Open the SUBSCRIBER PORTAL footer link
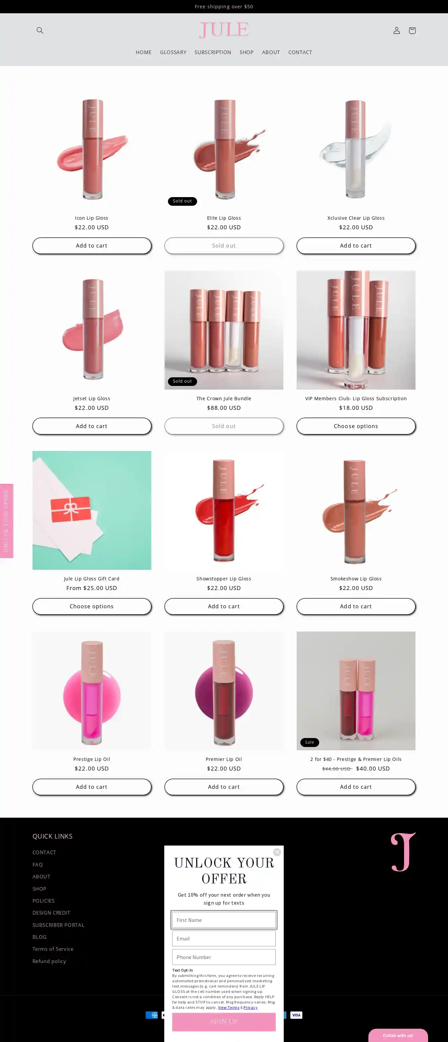 58,925
